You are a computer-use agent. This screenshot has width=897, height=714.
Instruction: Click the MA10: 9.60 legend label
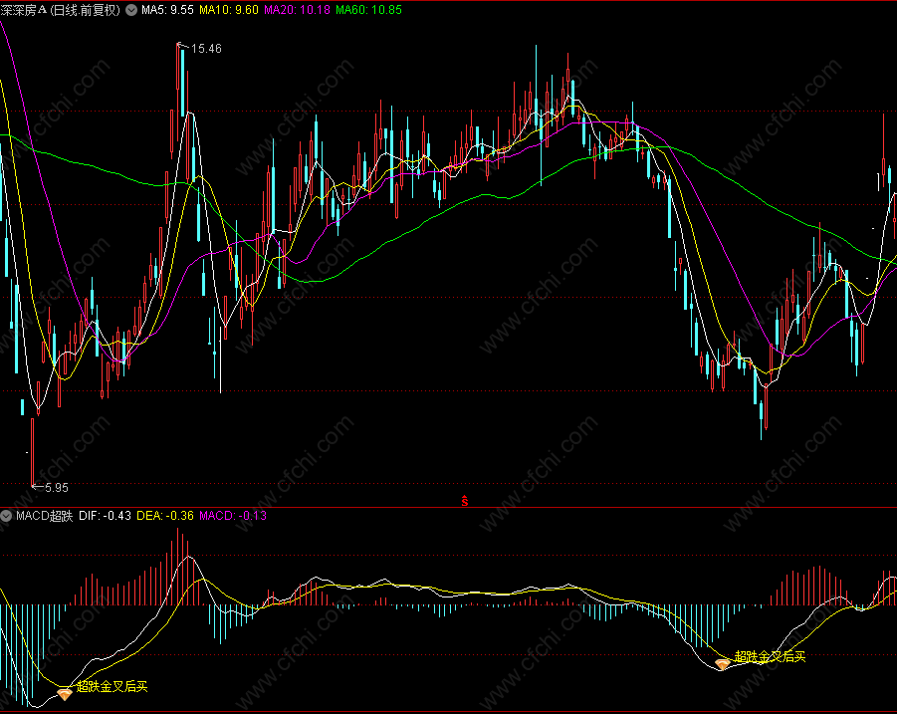[229, 10]
